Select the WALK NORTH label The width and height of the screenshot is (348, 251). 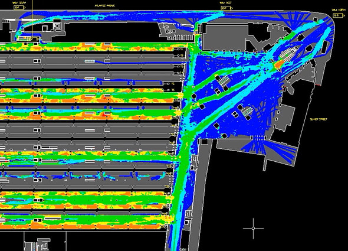[338, 10]
